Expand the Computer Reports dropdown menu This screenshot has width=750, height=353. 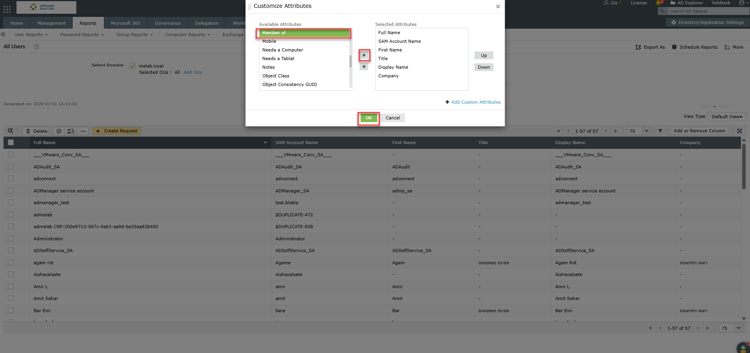188,35
